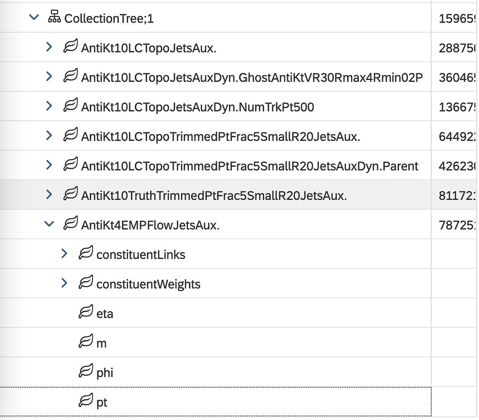Expand the AntiKt10TruthTrimmedPtFrac5SmallR20JetsAux. branch

[49, 194]
